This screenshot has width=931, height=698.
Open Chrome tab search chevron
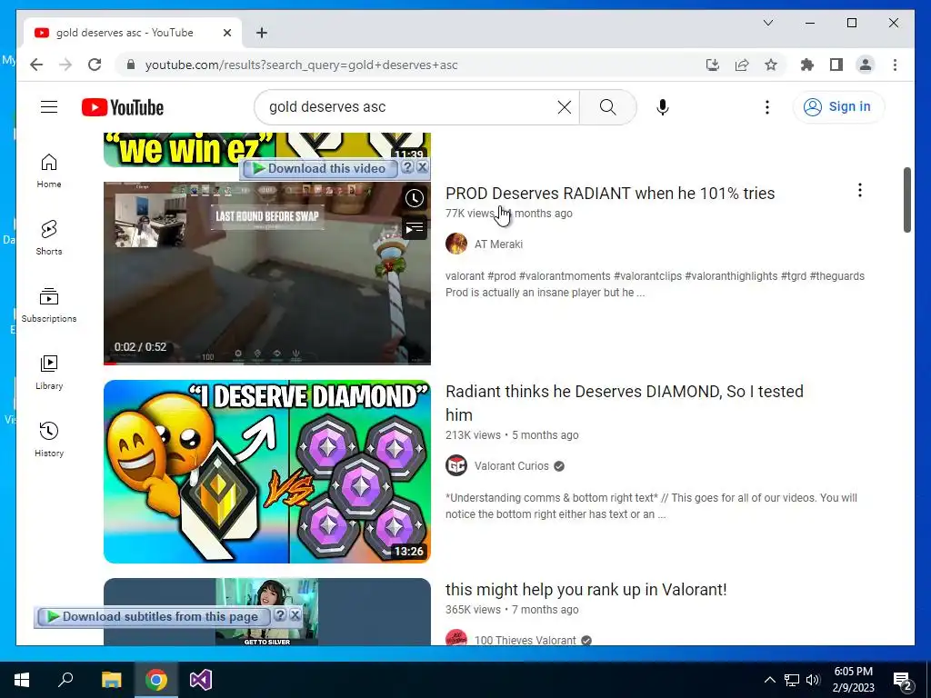tap(767, 23)
